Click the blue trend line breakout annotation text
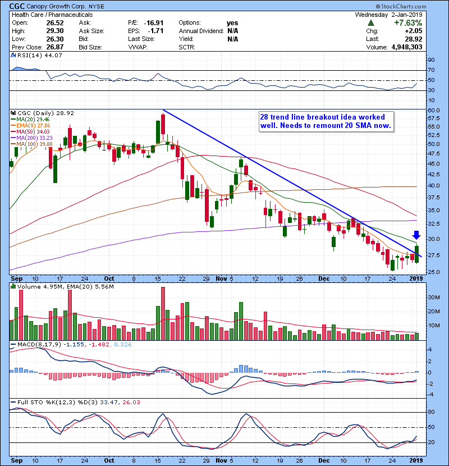 click(x=326, y=121)
